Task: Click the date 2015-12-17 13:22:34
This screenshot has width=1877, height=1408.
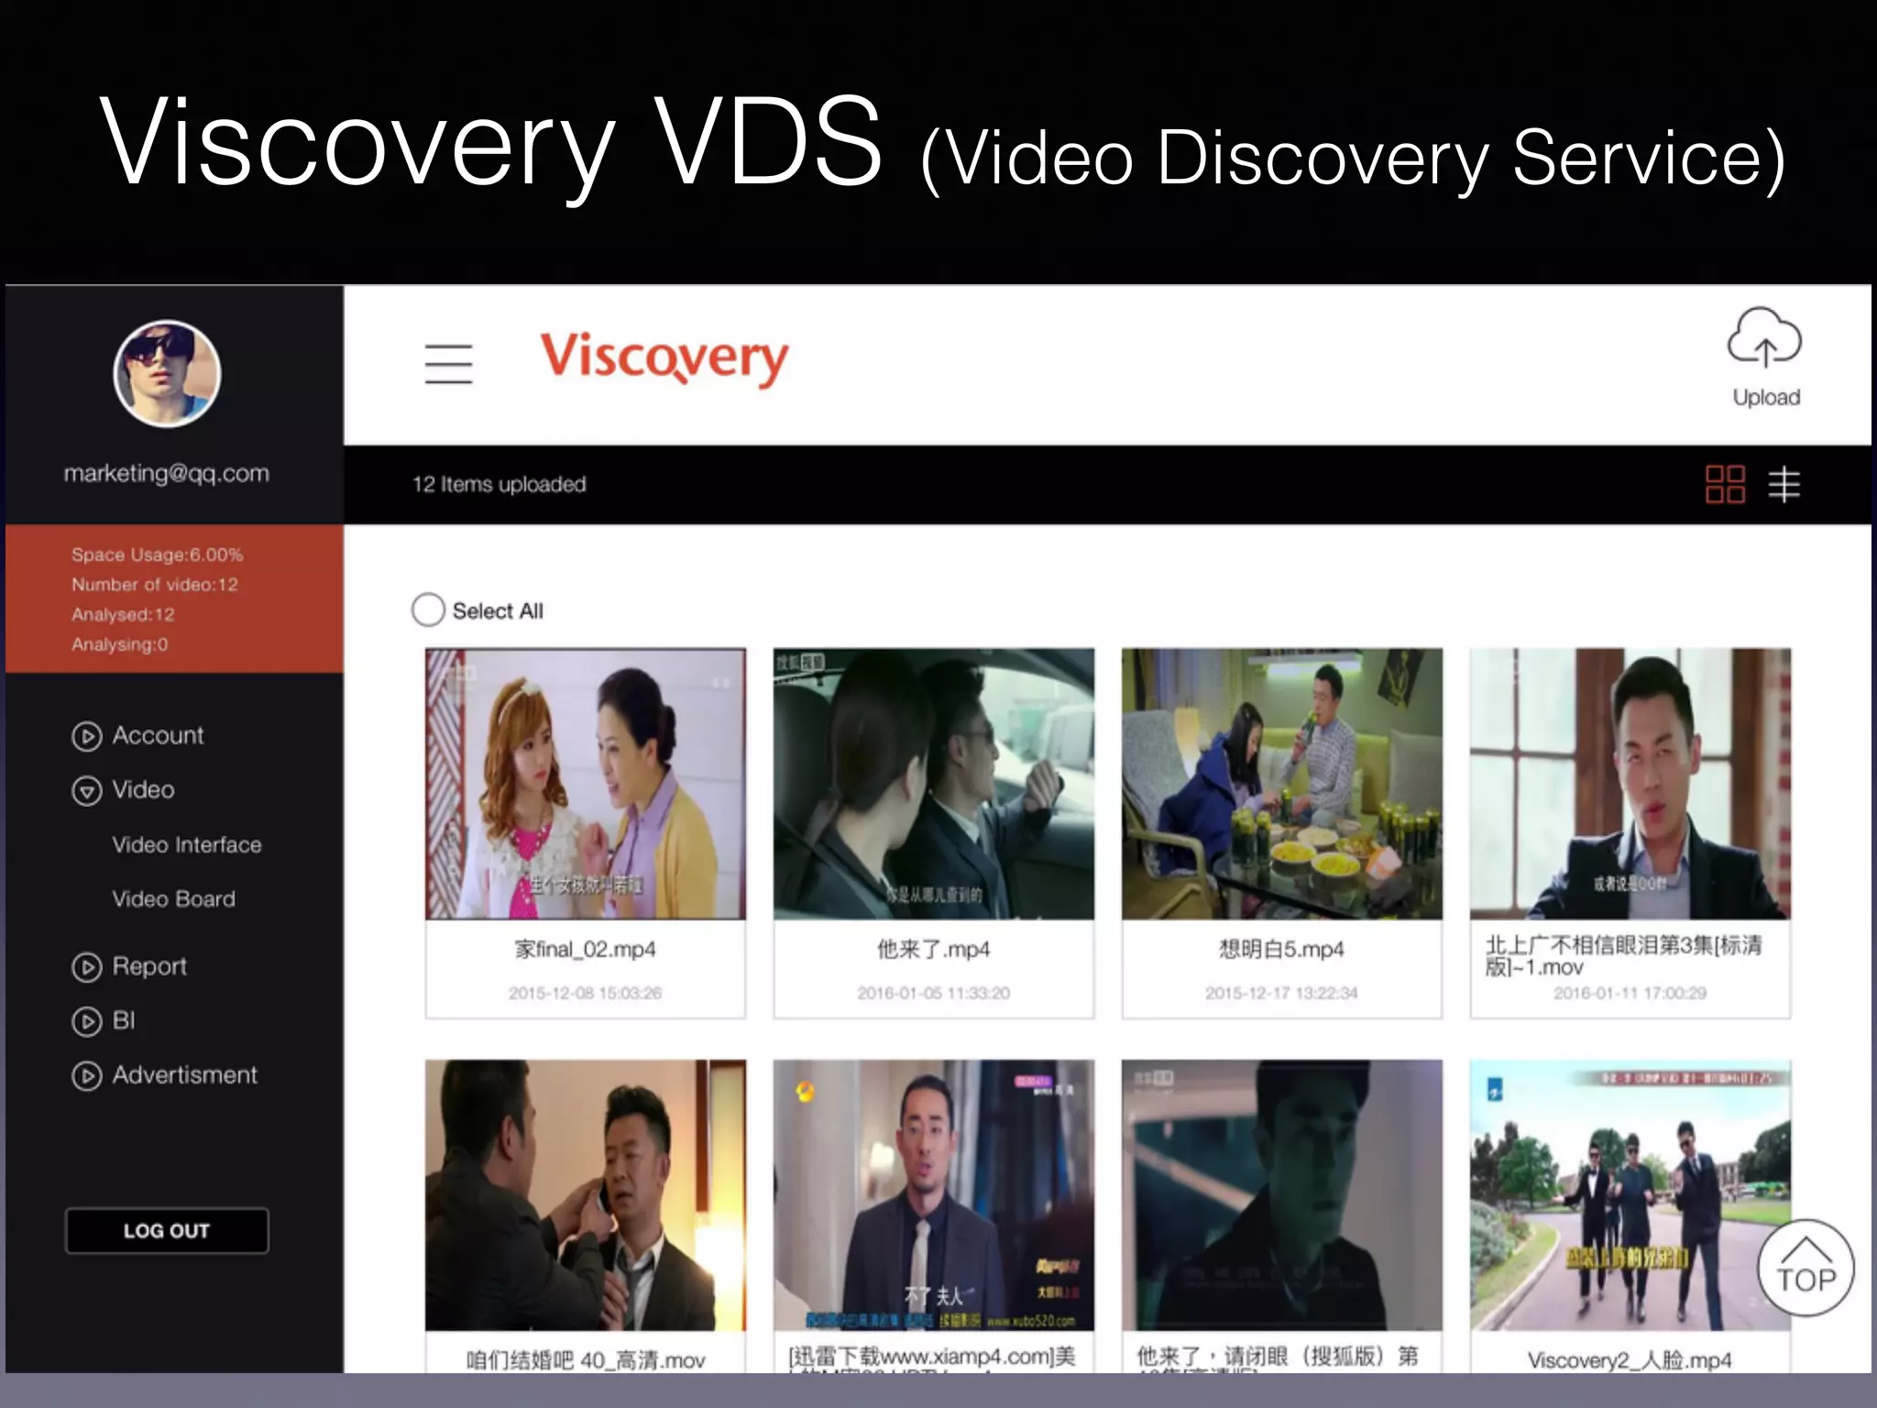Action: coord(1282,993)
